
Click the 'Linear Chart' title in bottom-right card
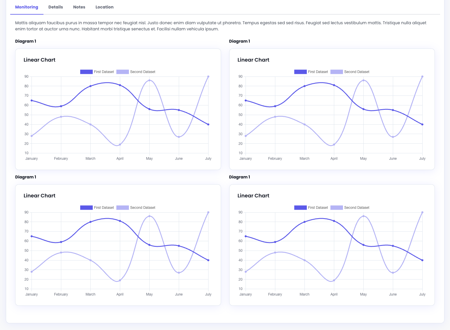253,196
